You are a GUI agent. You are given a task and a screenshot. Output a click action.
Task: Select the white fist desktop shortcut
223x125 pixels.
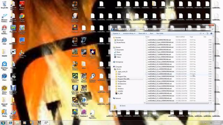coord(93,78)
